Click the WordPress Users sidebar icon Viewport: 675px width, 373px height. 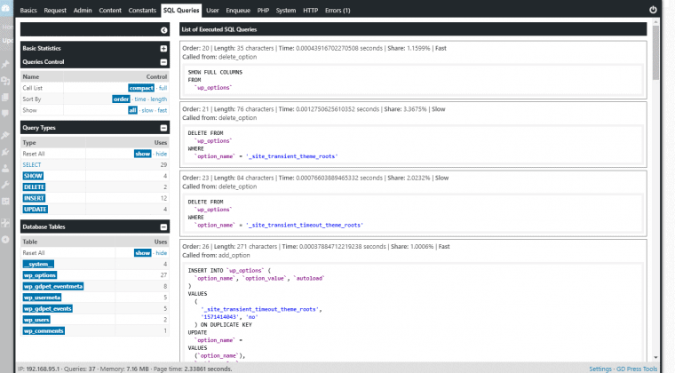click(5, 168)
